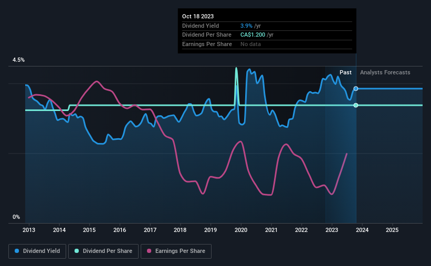Click the 3.9% dividend yield value
Image resolution: width=431 pixels, height=266 pixels.
(x=246, y=26)
